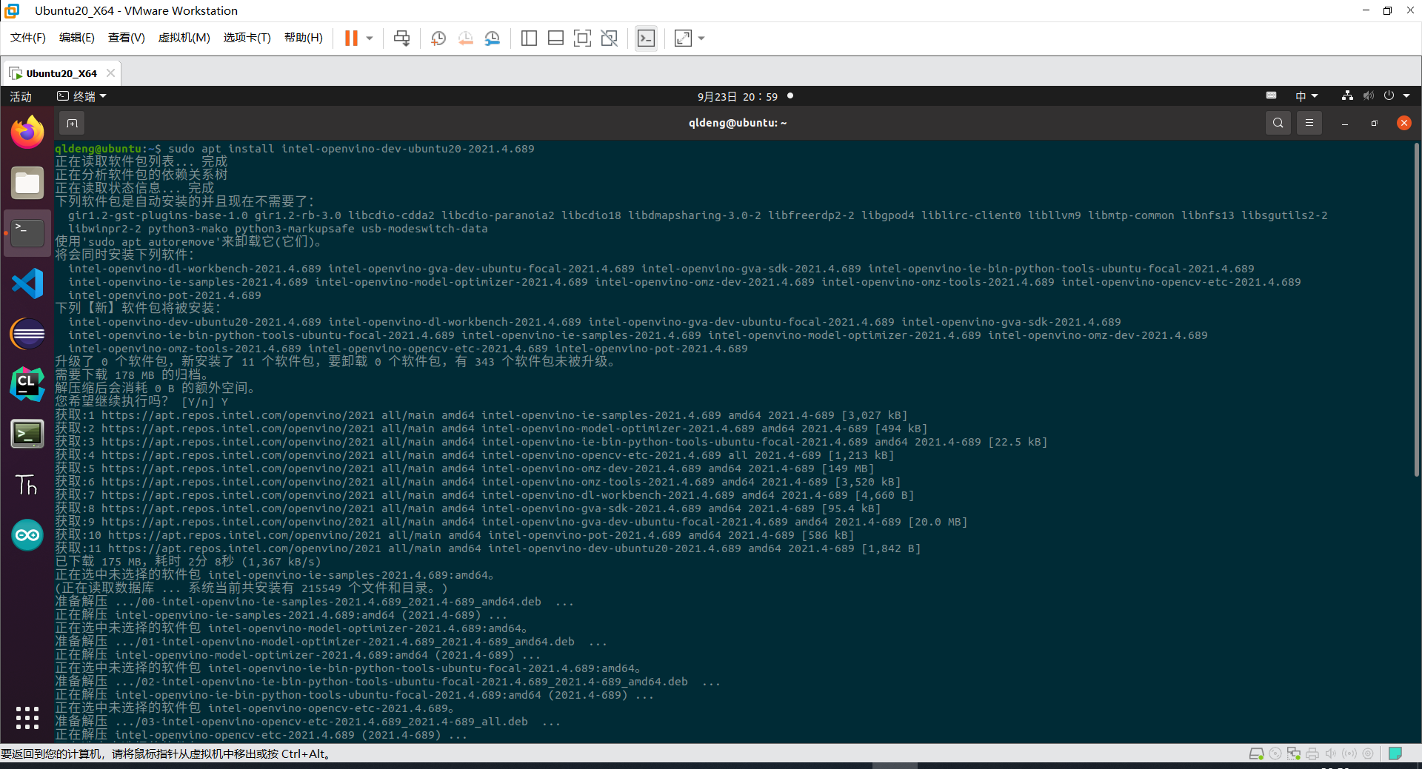Open the second terminal emulator dock icon
1422x769 pixels.
[27, 434]
